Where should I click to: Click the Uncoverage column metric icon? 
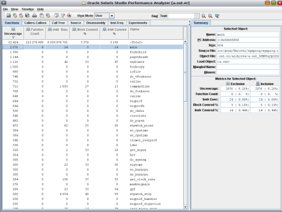[x=13, y=29]
